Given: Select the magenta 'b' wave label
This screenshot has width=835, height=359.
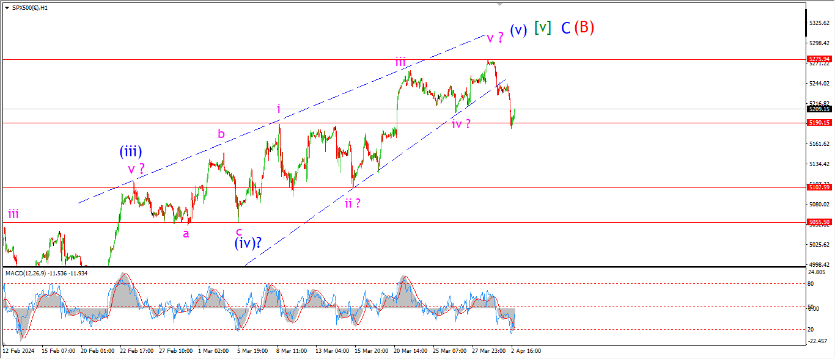Looking at the screenshot, I should 221,133.
